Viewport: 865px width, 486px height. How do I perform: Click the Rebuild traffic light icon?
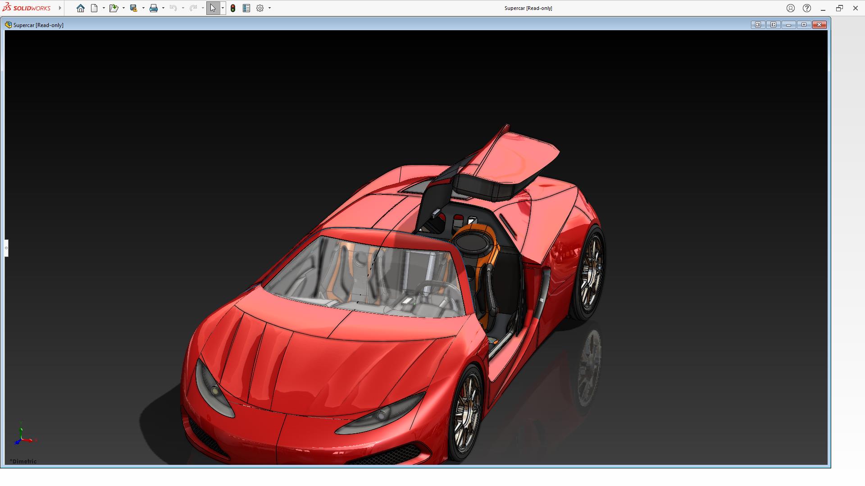pyautogui.click(x=233, y=8)
